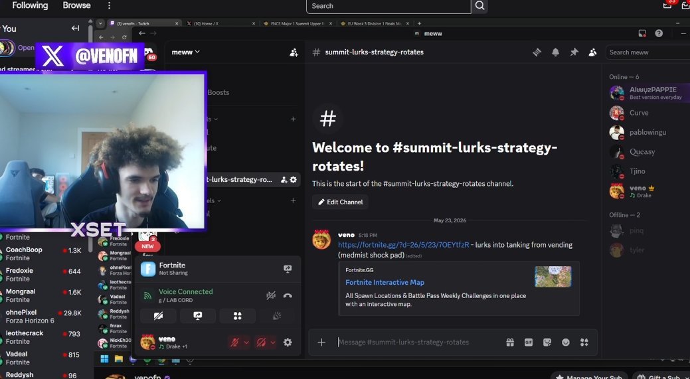The width and height of the screenshot is (690, 379).
Task: Click Twitch search magnifier button
Action: tap(479, 6)
